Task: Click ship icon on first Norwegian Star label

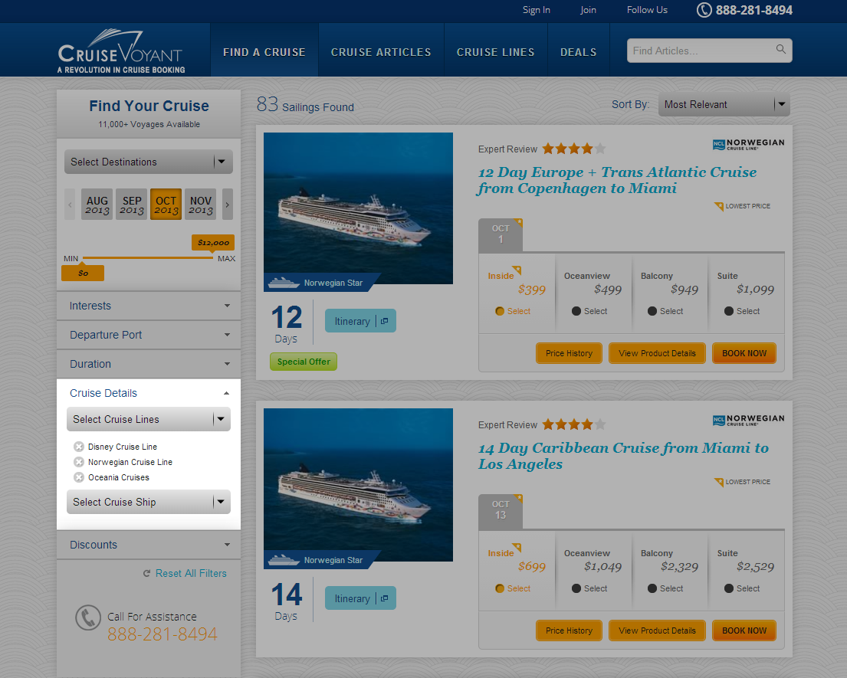Action: point(284,283)
